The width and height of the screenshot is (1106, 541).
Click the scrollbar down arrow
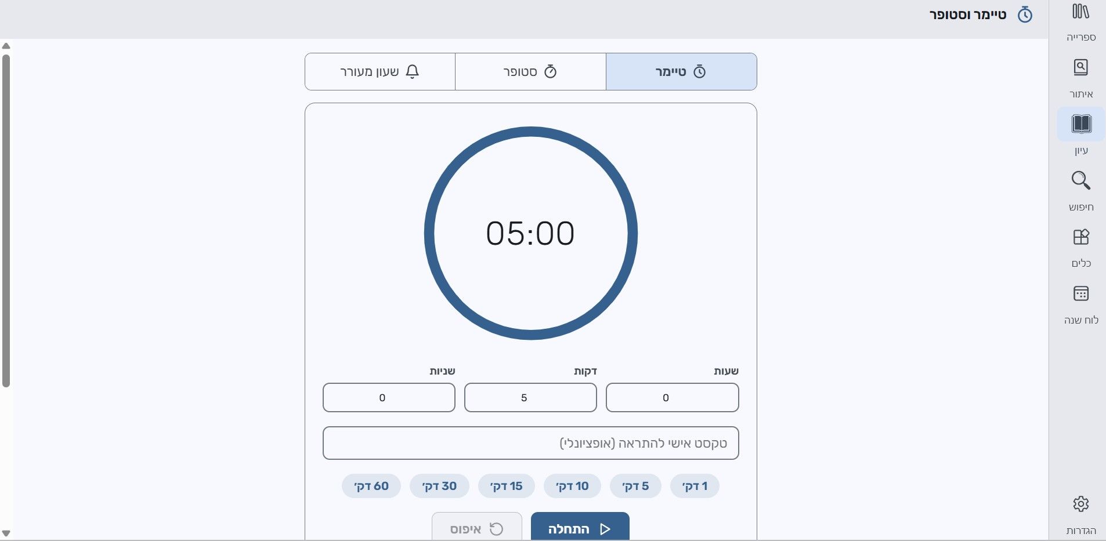pos(6,533)
